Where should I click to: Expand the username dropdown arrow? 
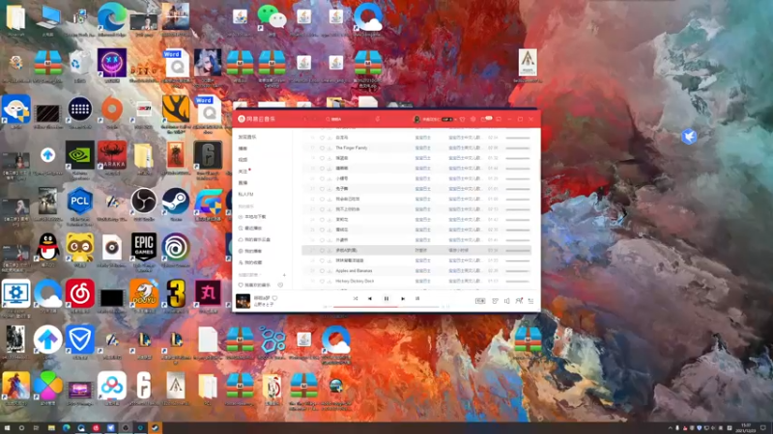click(456, 119)
